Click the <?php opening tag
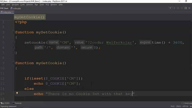 [x=21, y=22]
